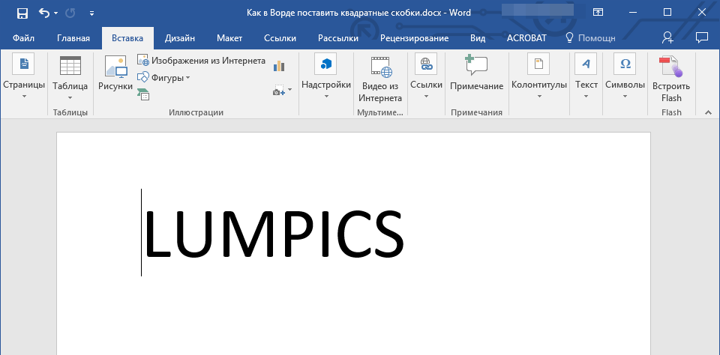Collapse the ribbon with the chevron
Image resolution: width=720 pixels, height=355 pixels.
[706, 112]
